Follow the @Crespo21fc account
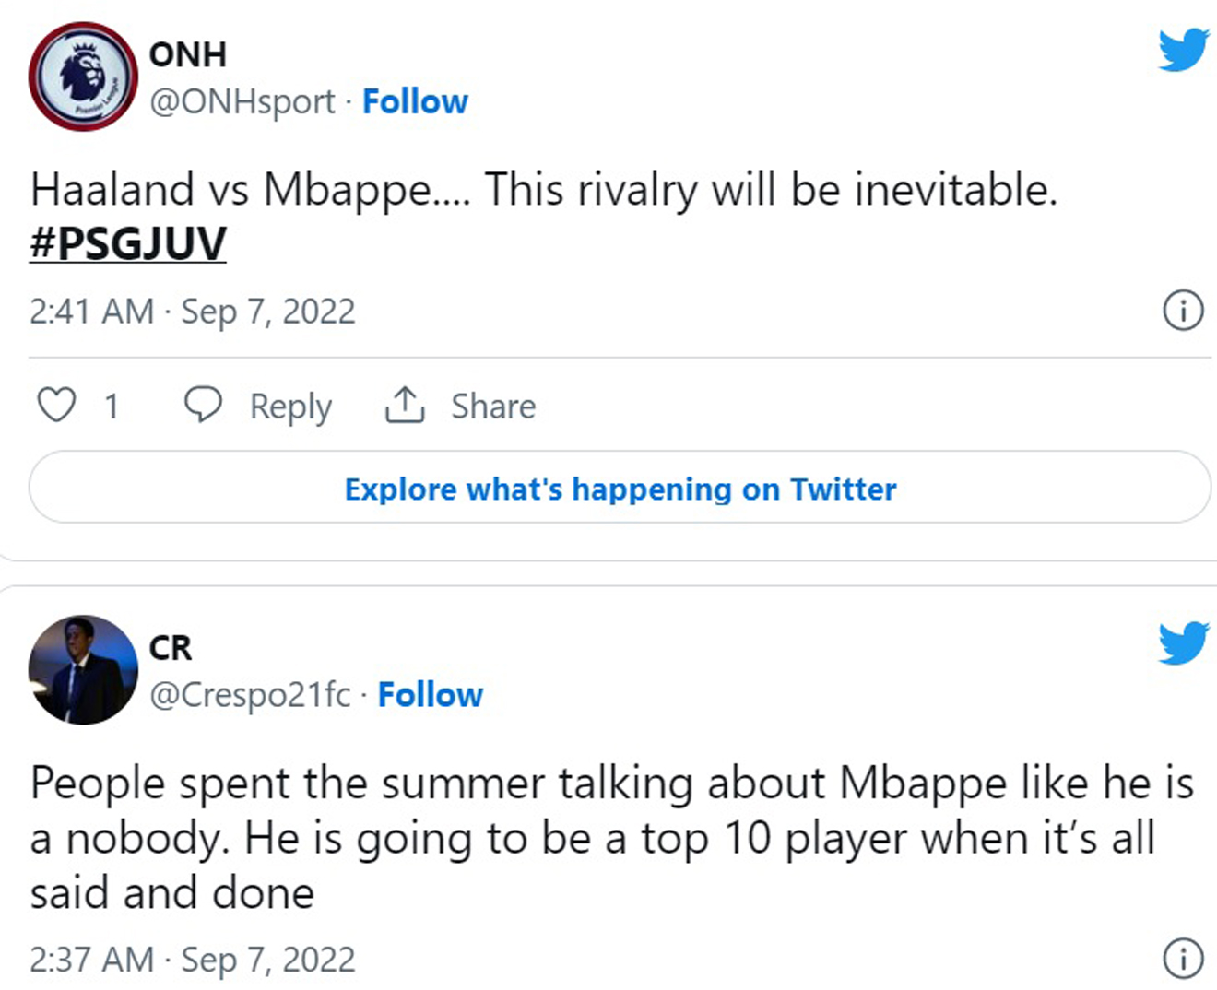 (x=430, y=695)
